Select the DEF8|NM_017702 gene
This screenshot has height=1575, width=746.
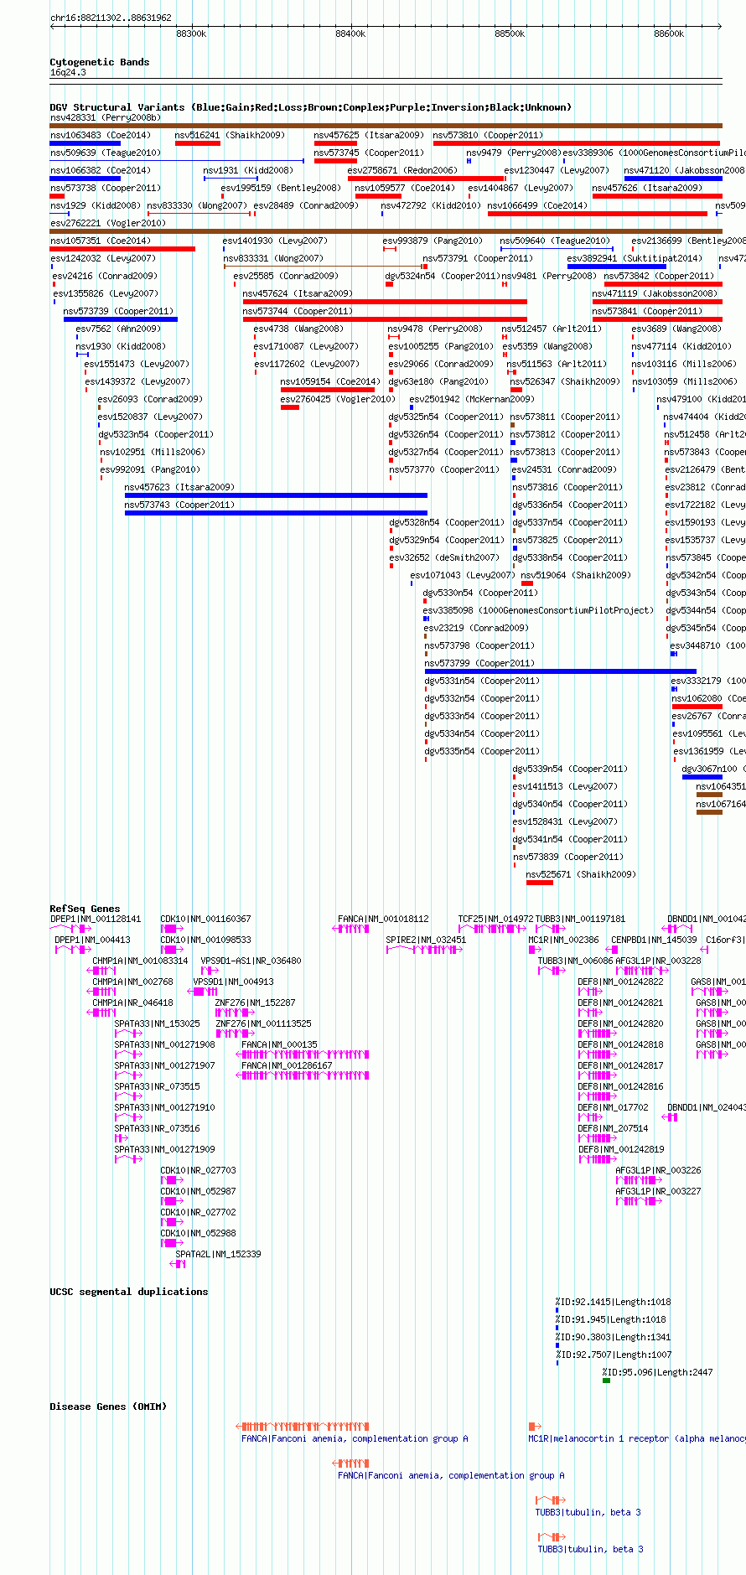(613, 1107)
